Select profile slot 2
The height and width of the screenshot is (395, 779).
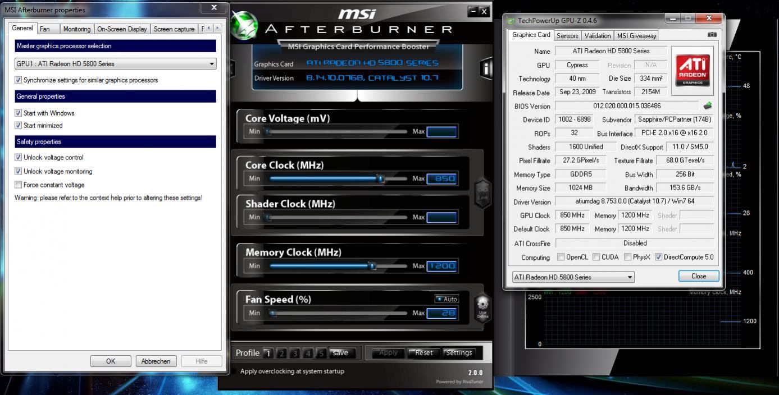[281, 353]
